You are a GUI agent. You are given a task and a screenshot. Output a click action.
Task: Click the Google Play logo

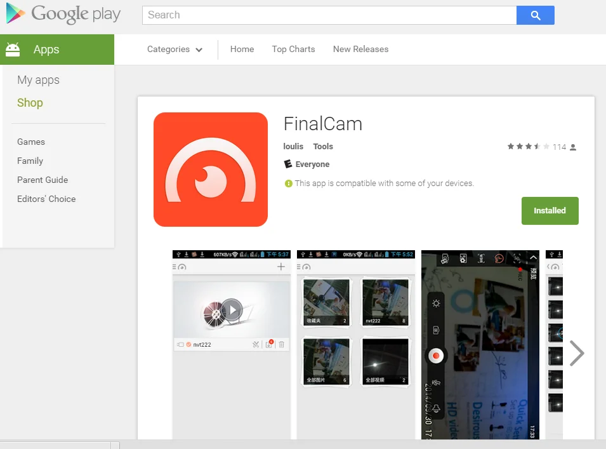[63, 14]
